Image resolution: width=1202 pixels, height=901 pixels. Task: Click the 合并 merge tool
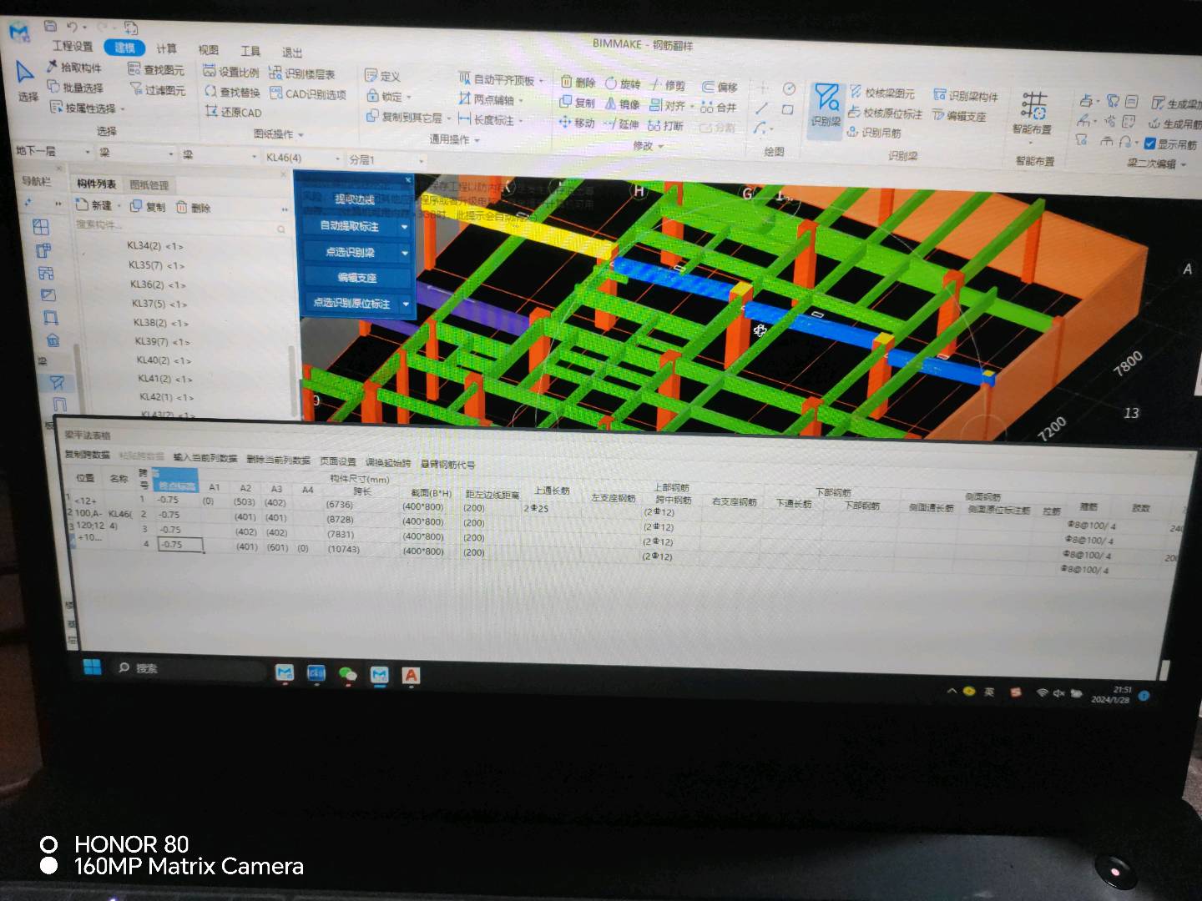coord(720,107)
